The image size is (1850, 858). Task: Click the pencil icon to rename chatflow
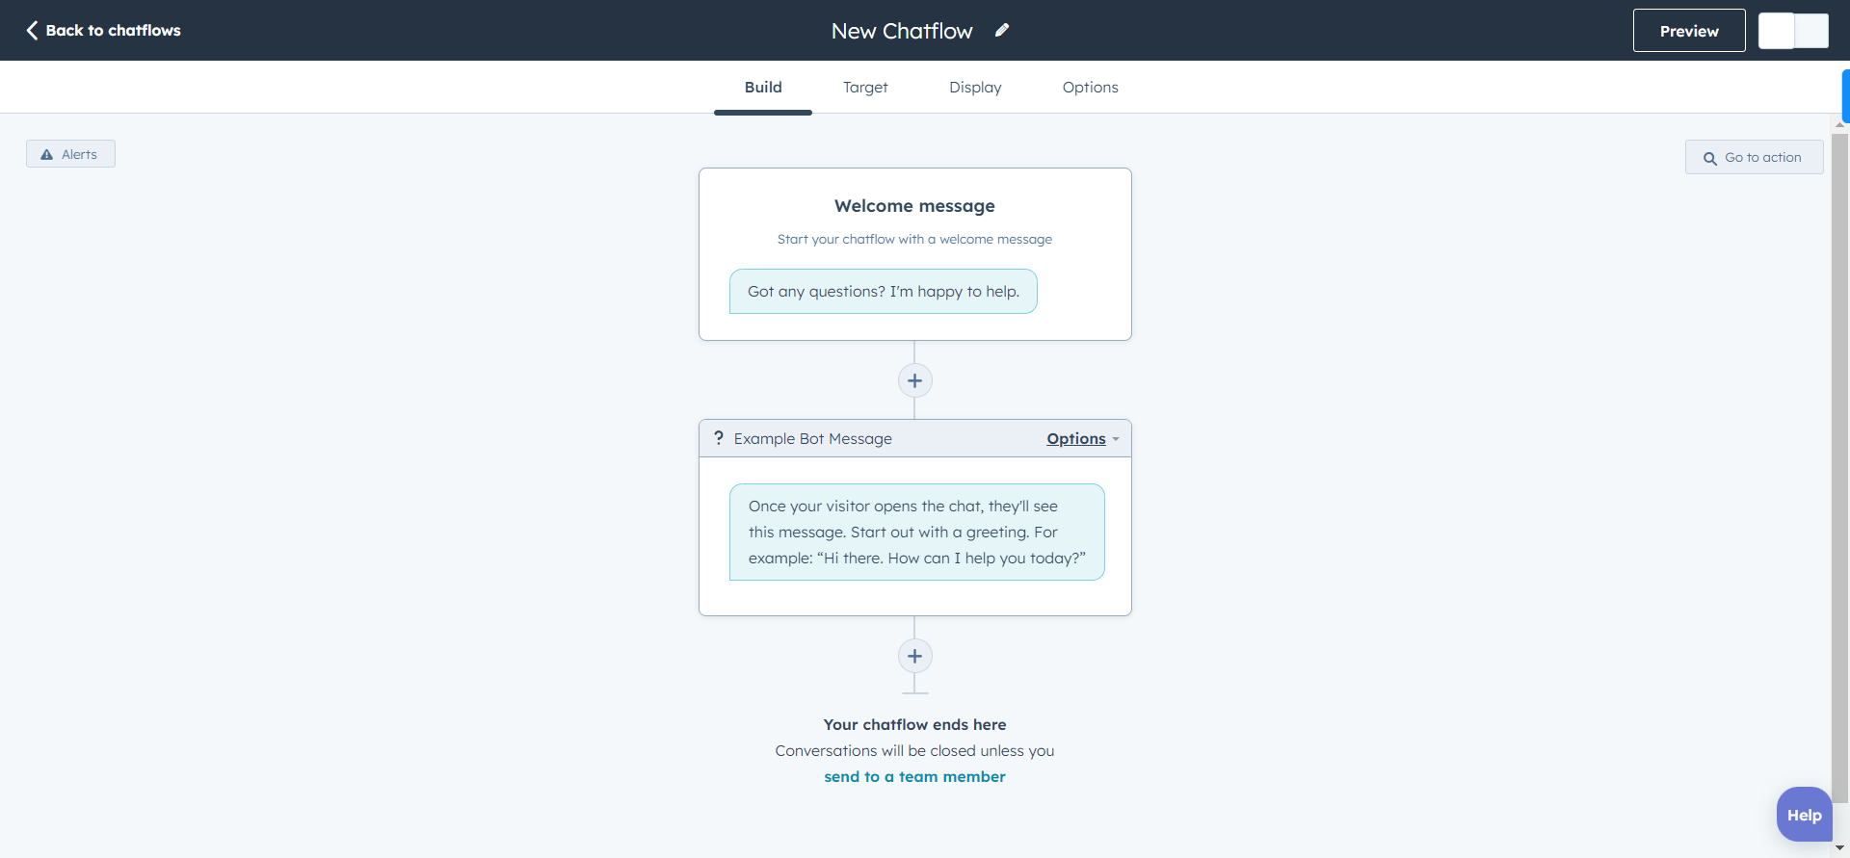click(1002, 30)
